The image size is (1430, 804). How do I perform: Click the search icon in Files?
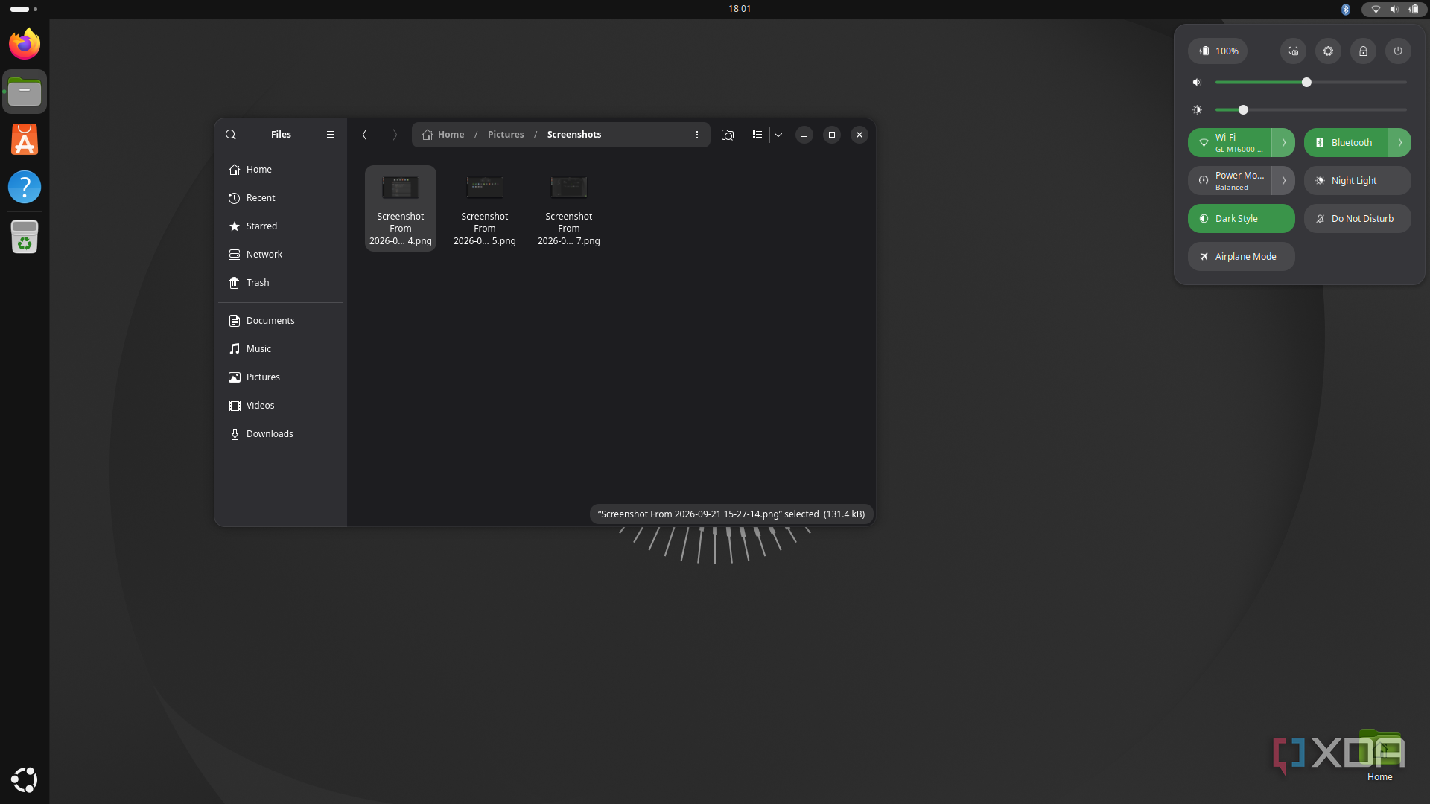pyautogui.click(x=231, y=135)
